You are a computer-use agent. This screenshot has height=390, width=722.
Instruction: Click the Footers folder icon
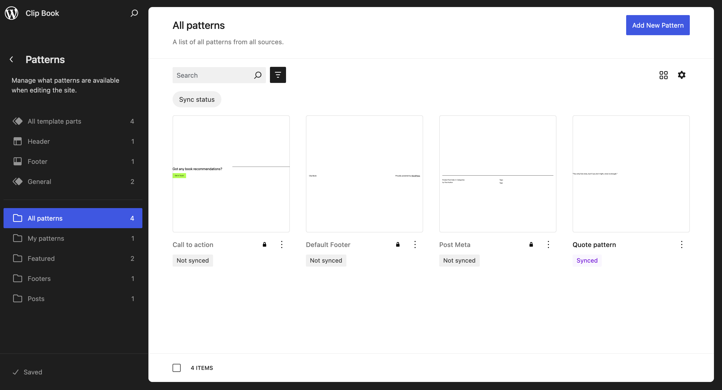pyautogui.click(x=18, y=279)
